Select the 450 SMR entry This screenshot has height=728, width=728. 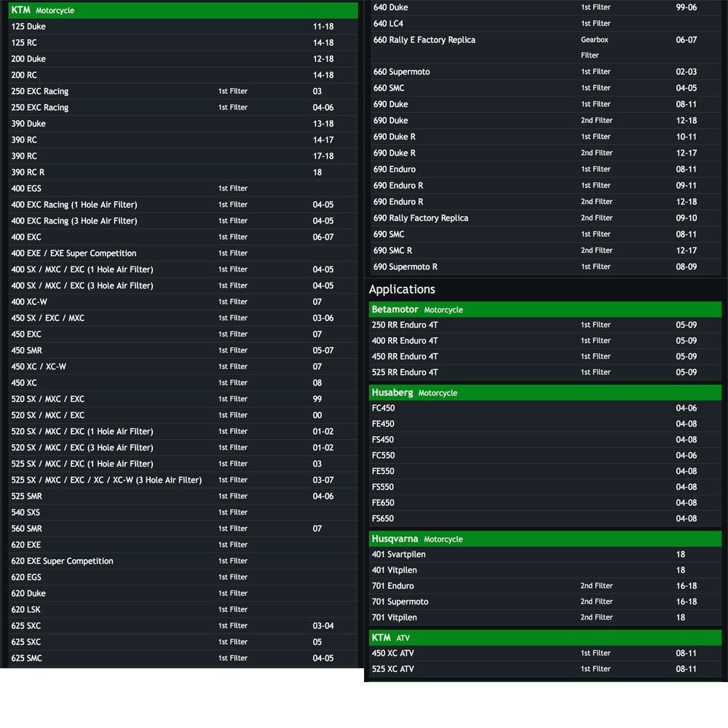point(183,351)
